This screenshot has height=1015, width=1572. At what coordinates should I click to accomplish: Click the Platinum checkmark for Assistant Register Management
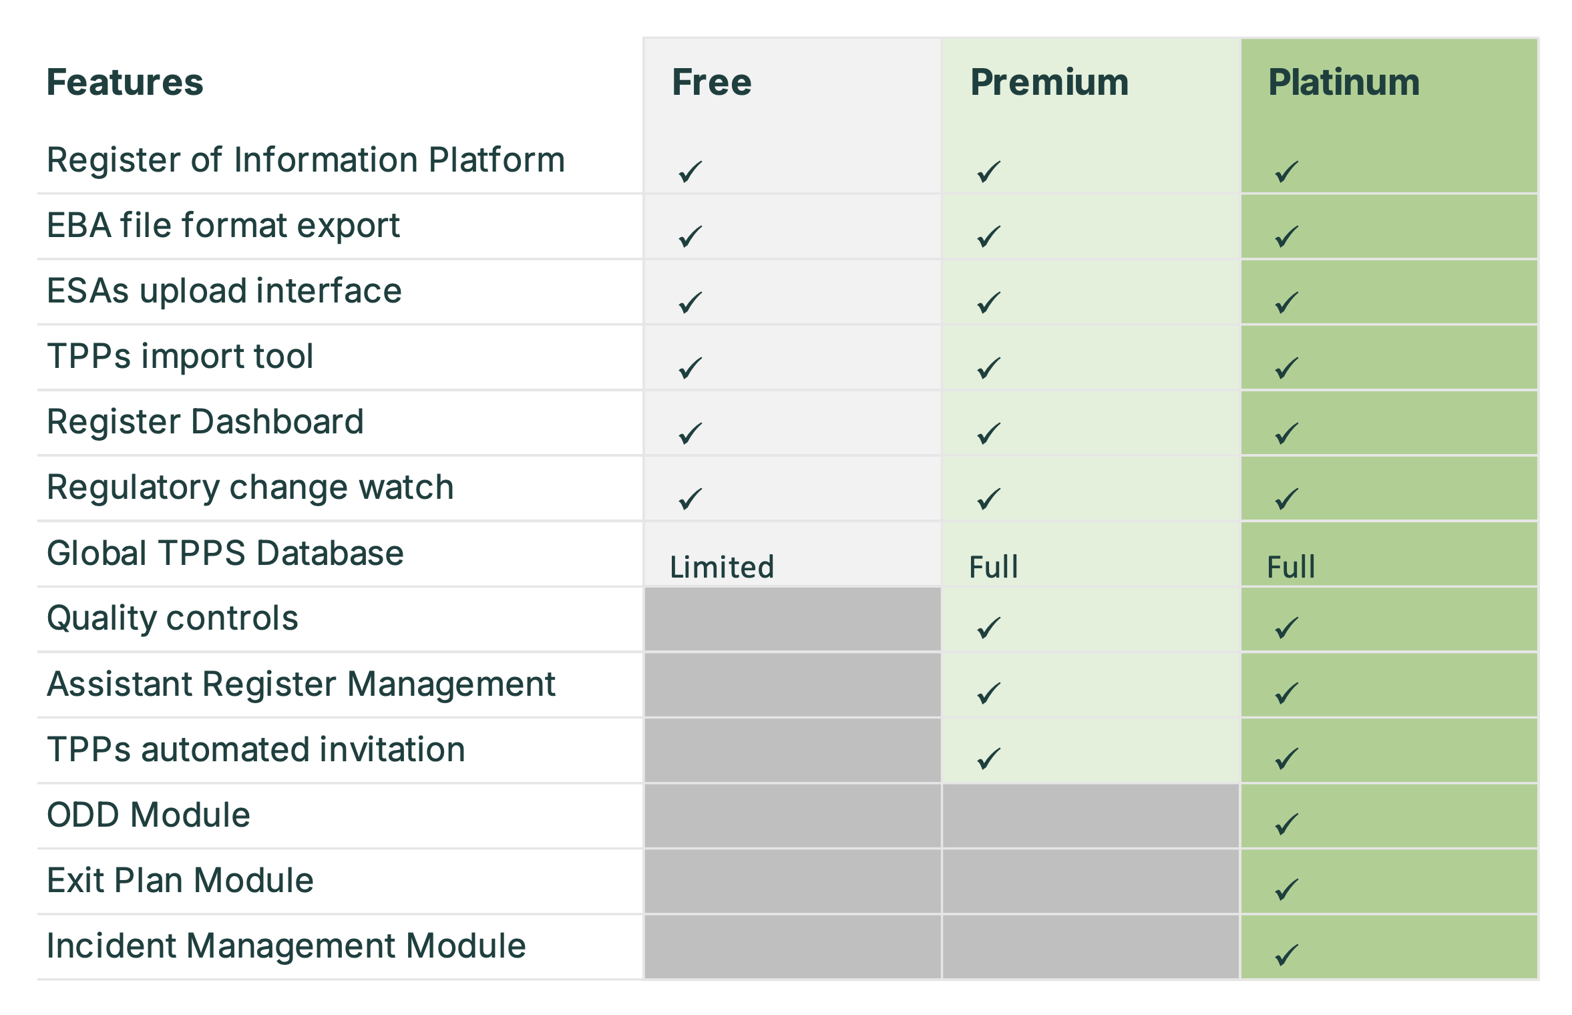[x=1286, y=693]
